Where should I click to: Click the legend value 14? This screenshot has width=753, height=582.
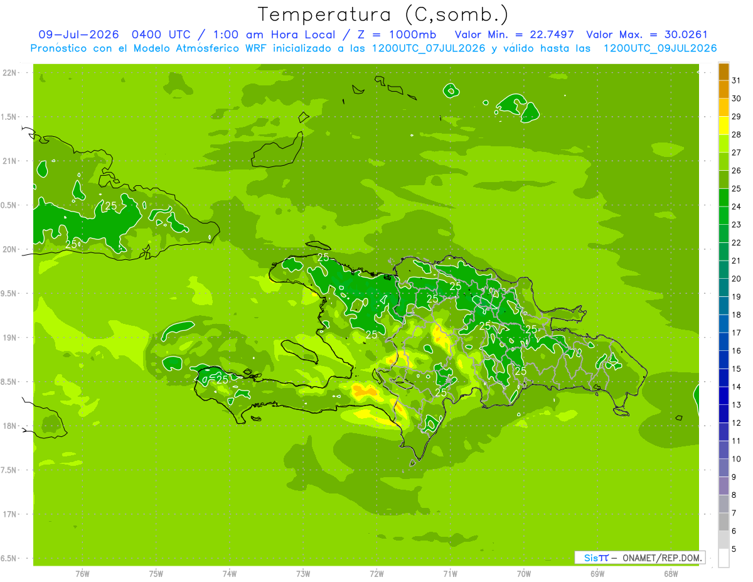click(737, 387)
